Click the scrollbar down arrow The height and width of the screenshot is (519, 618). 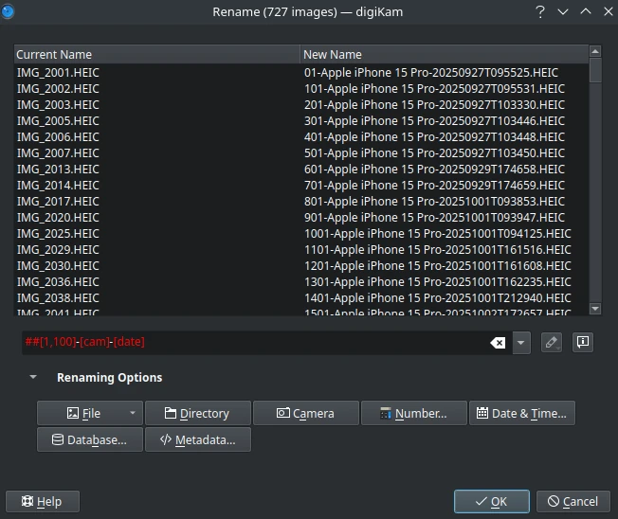(595, 309)
